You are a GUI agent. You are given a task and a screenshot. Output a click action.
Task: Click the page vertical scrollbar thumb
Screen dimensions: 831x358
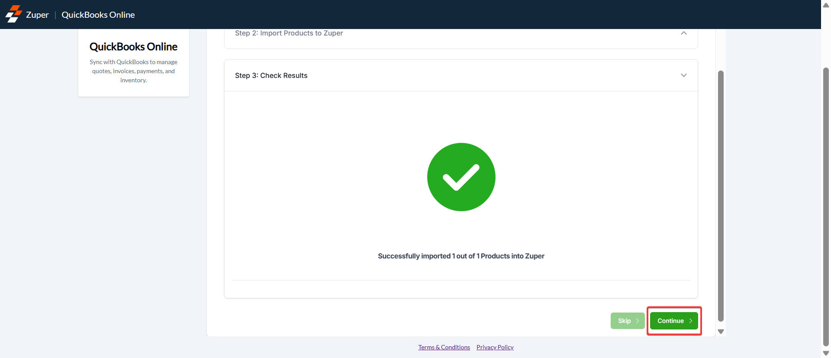(x=826, y=207)
